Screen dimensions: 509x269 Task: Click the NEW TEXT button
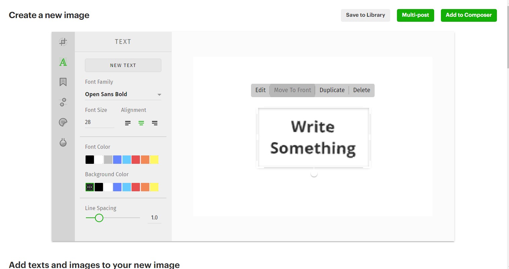coord(123,65)
